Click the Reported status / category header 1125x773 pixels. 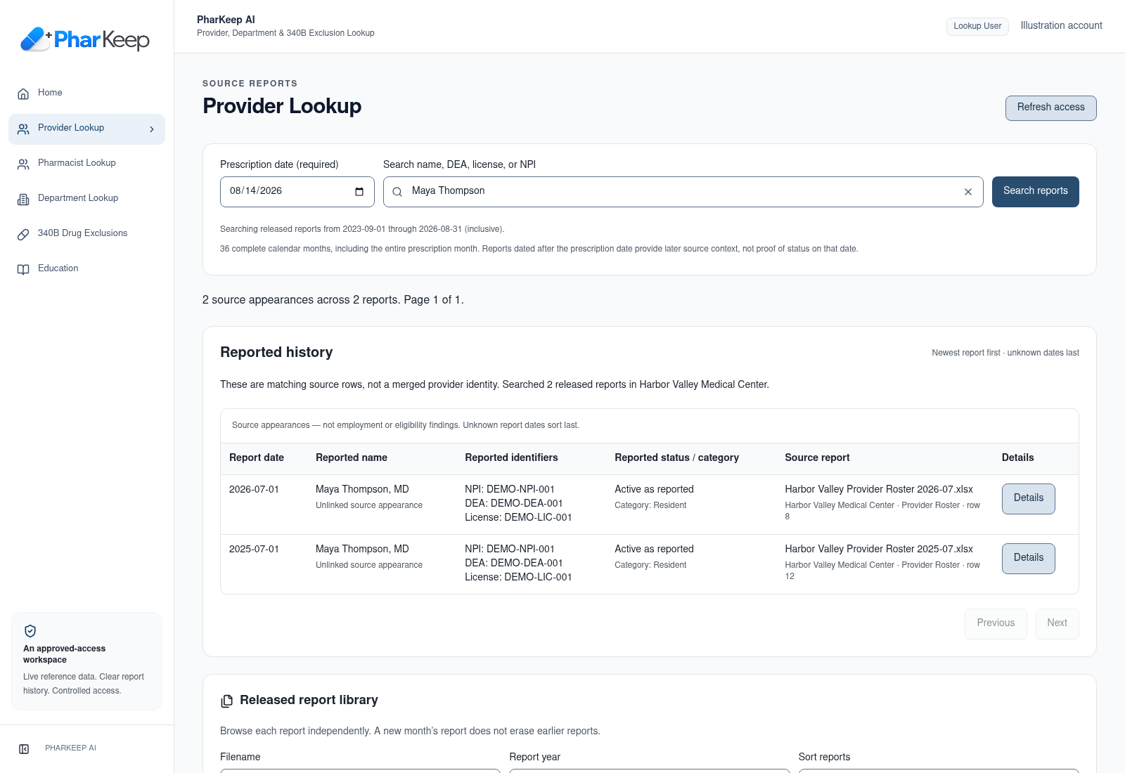tap(676, 457)
